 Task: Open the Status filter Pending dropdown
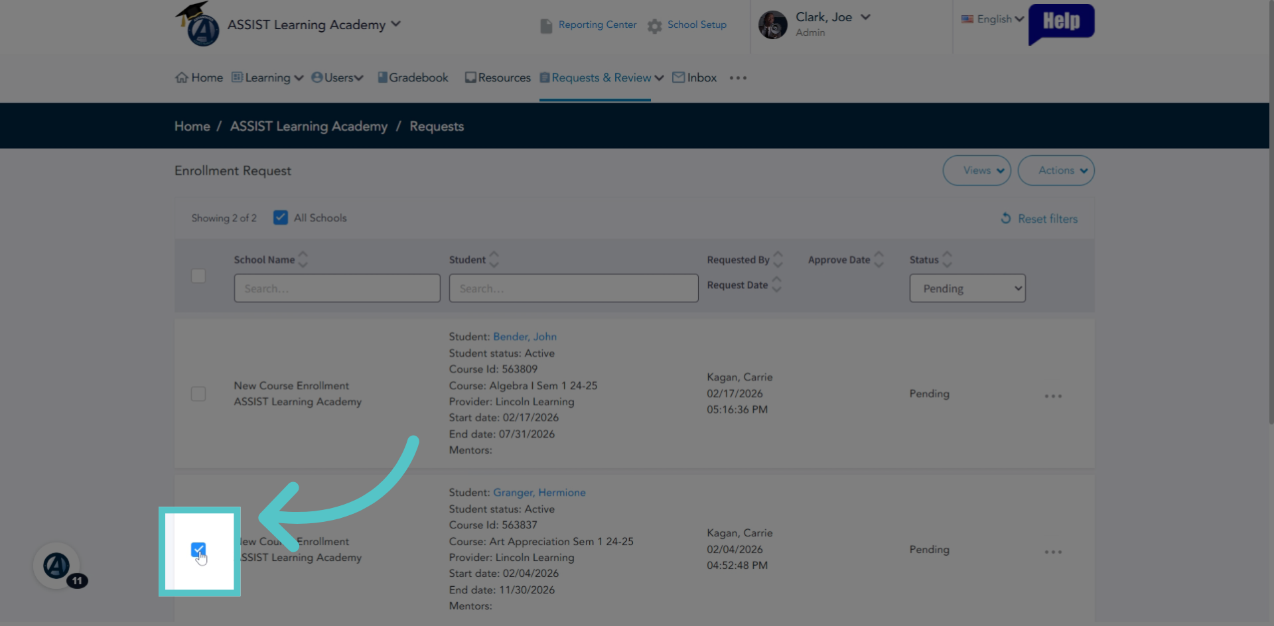pos(967,288)
